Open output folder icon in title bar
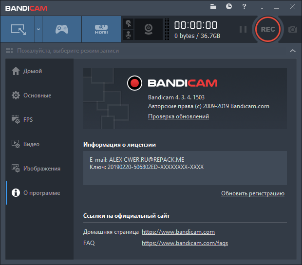 [213, 6]
